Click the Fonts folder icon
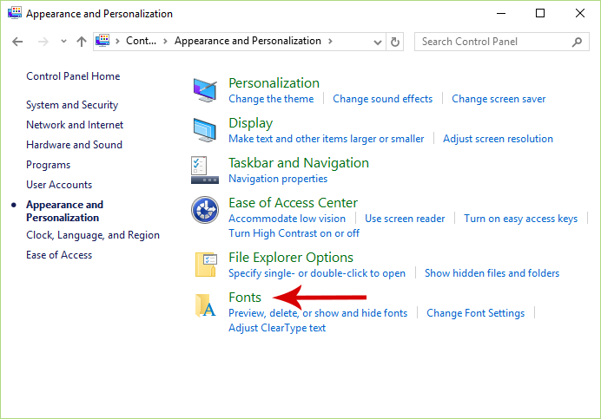Screen dimensions: 601x419 [x=205, y=305]
